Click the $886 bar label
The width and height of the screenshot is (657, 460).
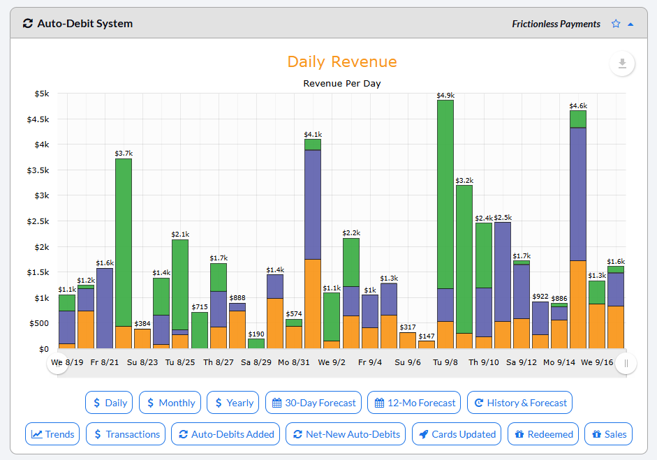click(559, 298)
